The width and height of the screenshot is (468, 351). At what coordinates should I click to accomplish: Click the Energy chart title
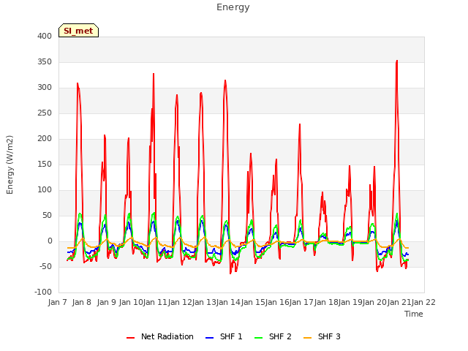pos(233,7)
